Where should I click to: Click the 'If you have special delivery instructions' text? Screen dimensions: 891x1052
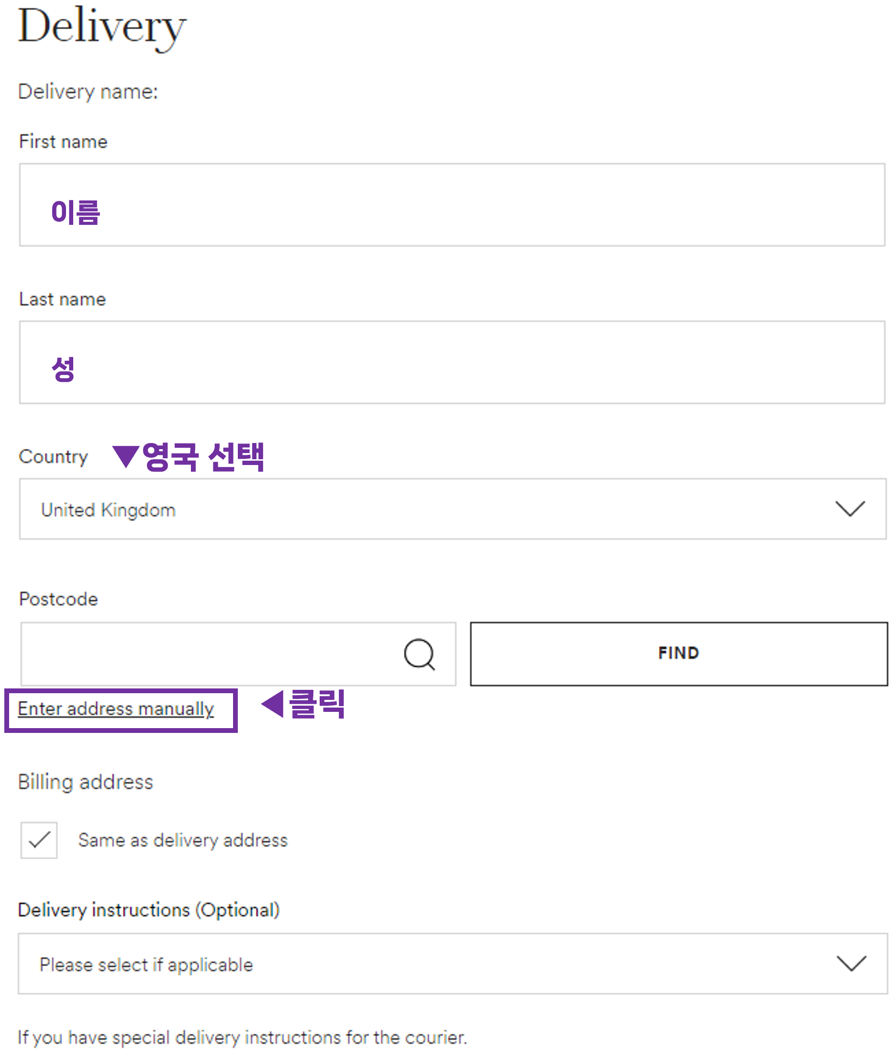(243, 1037)
